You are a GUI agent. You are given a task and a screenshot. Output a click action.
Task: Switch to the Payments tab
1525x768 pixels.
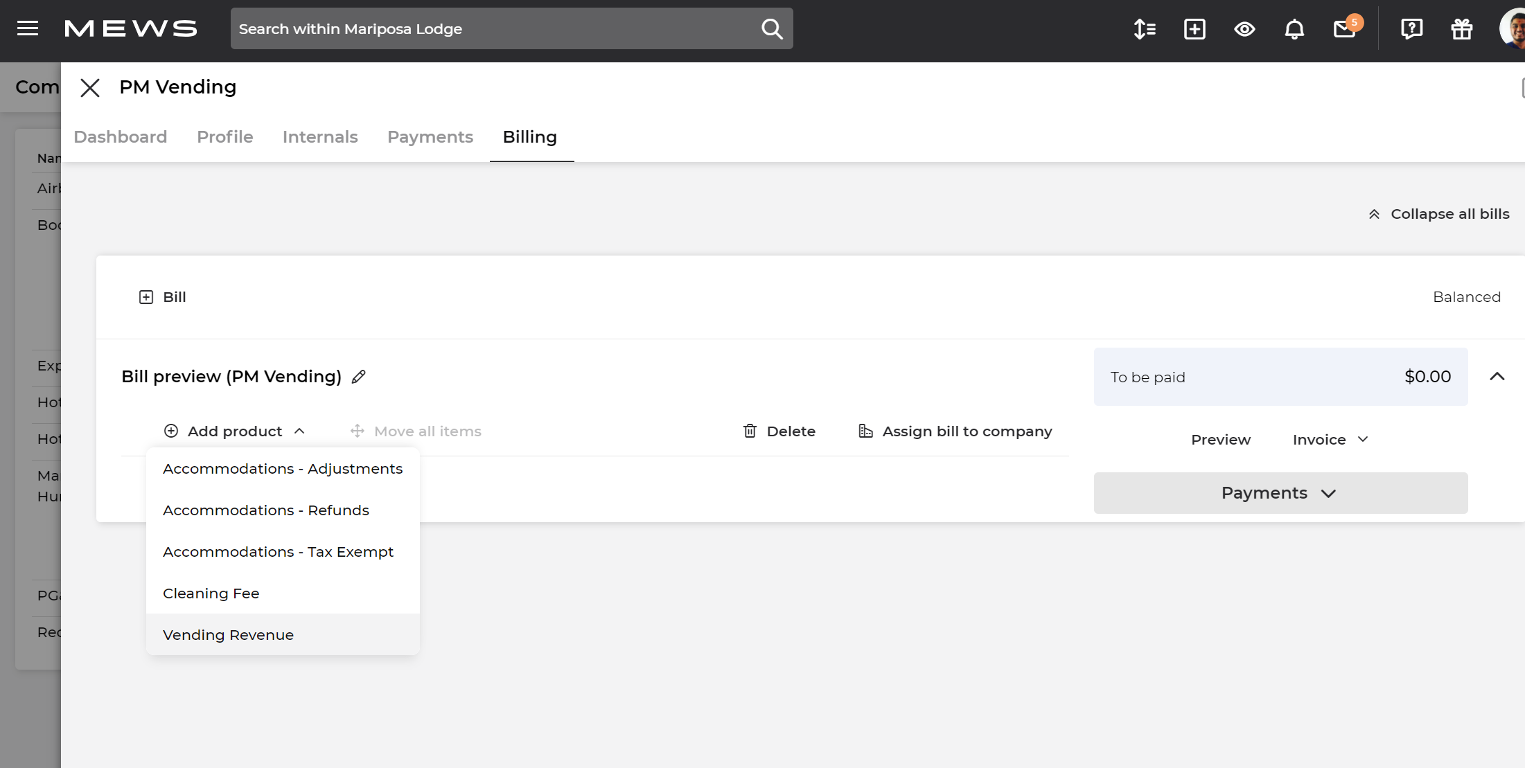[x=430, y=137]
